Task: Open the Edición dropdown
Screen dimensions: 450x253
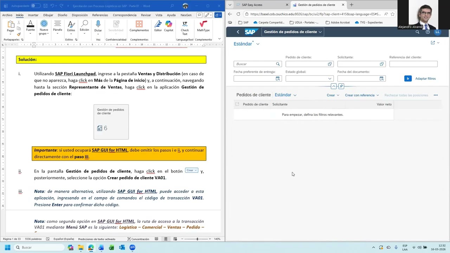Action: pyautogui.click(x=84, y=27)
